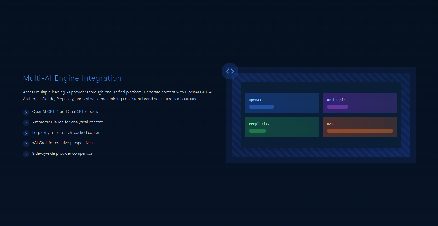Click text 'Anthropic Claude for analytical content'
Image resolution: width=438 pixels, height=226 pixels.
coord(67,122)
